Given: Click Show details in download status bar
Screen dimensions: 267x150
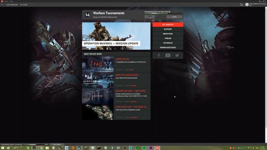Looking at the screenshot, I should (57, 145).
